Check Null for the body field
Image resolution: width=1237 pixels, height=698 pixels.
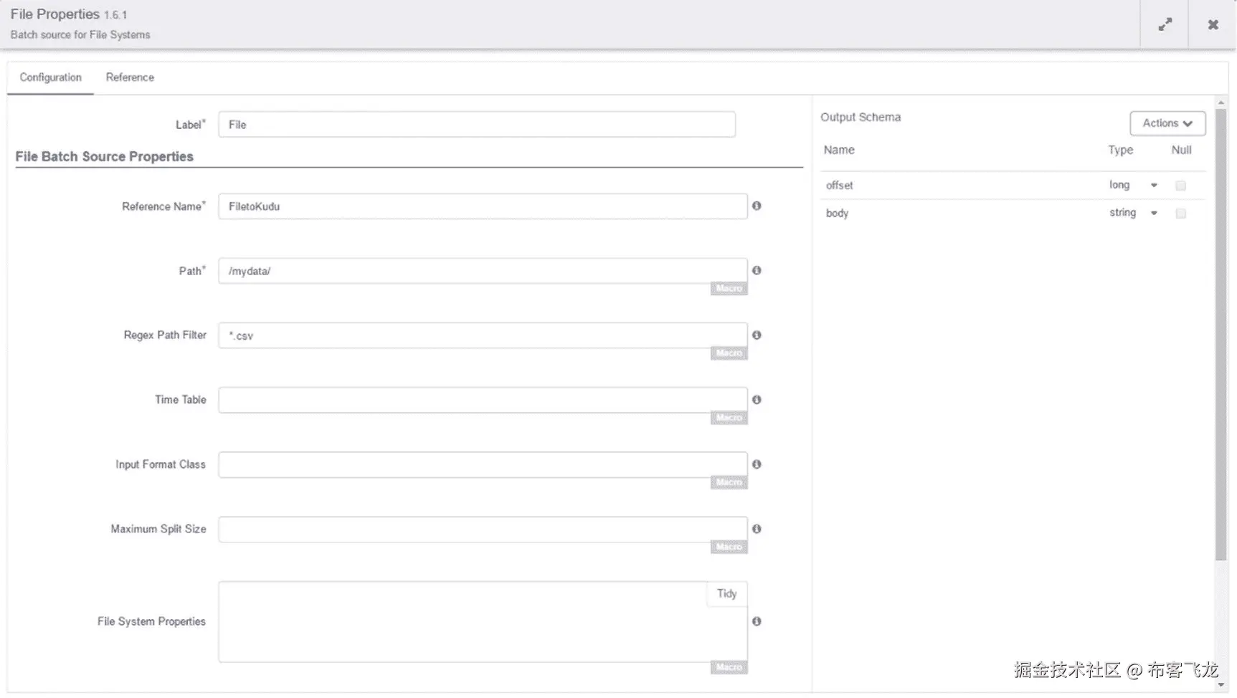pos(1180,214)
